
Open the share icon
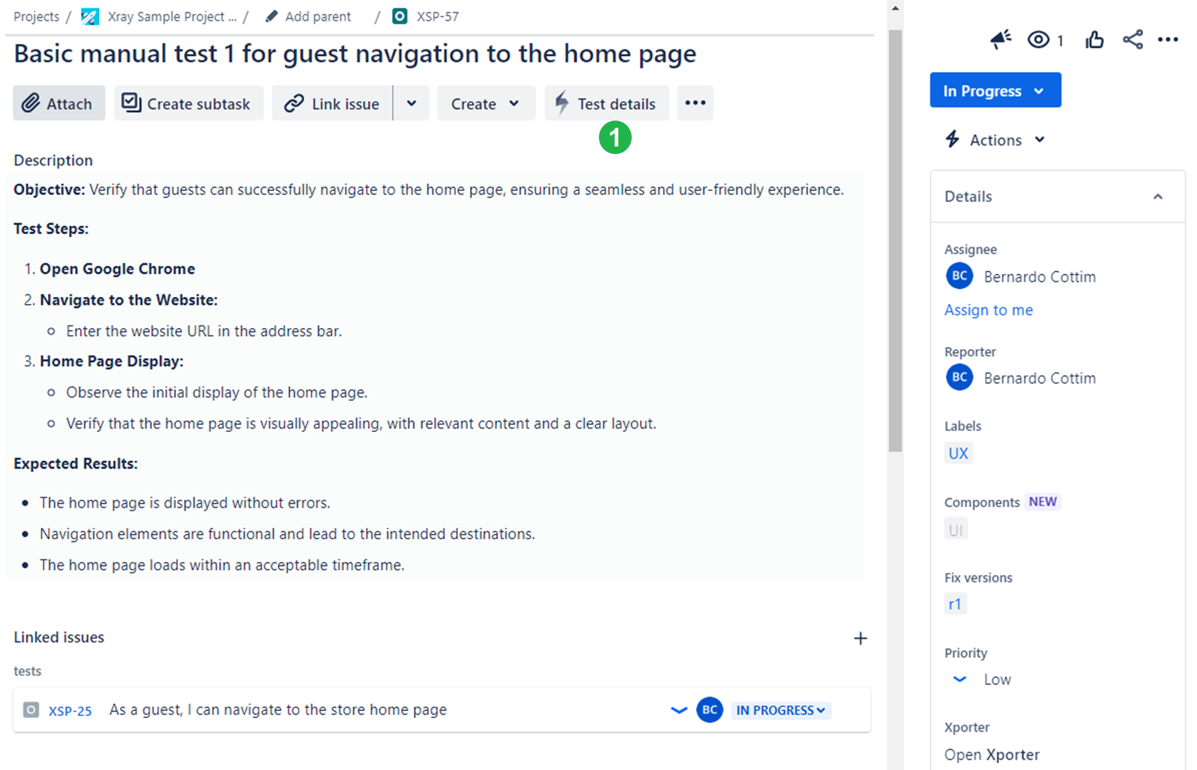coord(1133,40)
